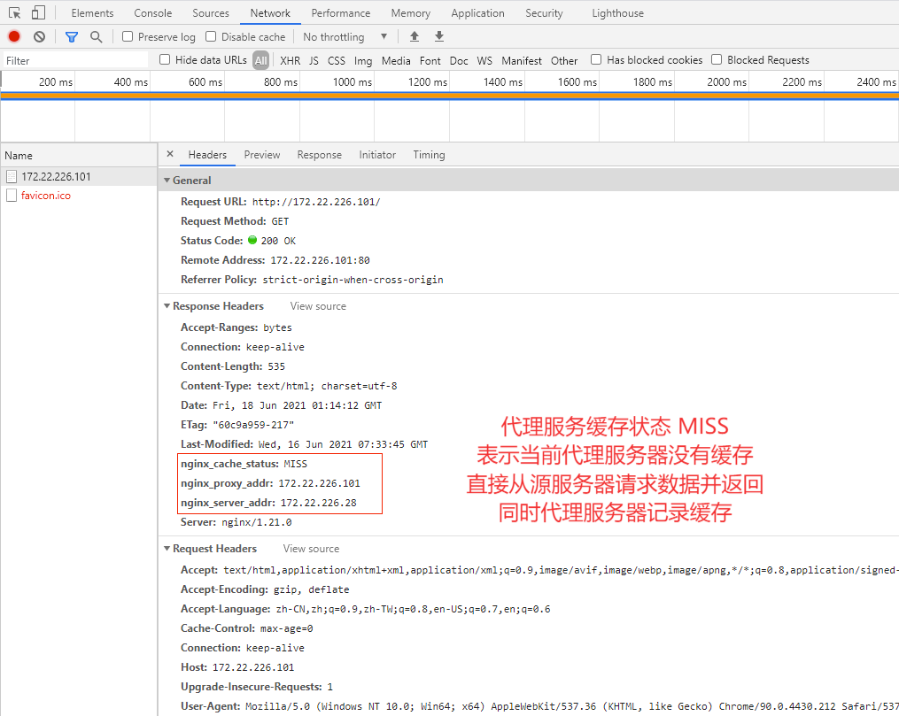Click the import HAR upload arrow
899x716 pixels.
tap(415, 36)
